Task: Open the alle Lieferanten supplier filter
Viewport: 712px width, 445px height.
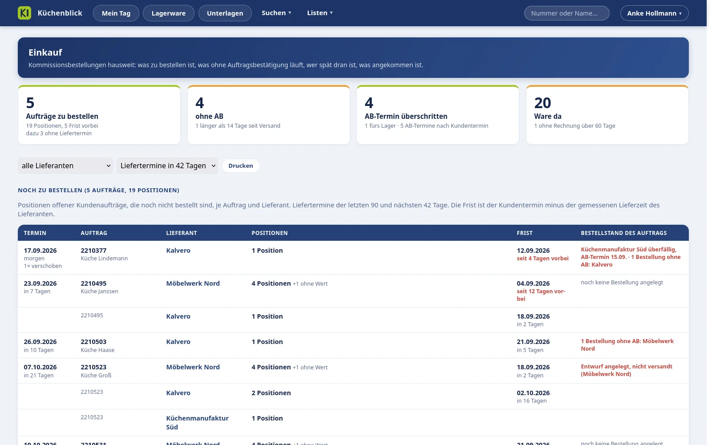Action: [x=65, y=166]
